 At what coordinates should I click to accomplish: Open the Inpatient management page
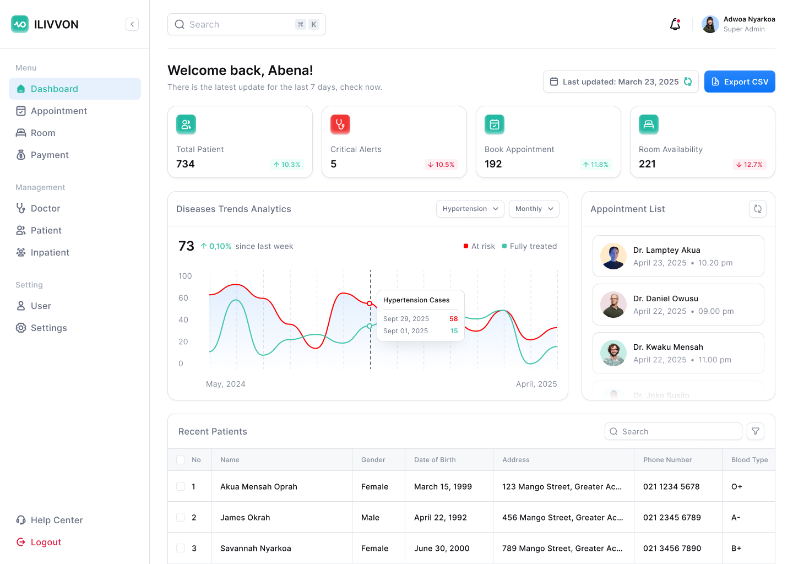tap(50, 252)
